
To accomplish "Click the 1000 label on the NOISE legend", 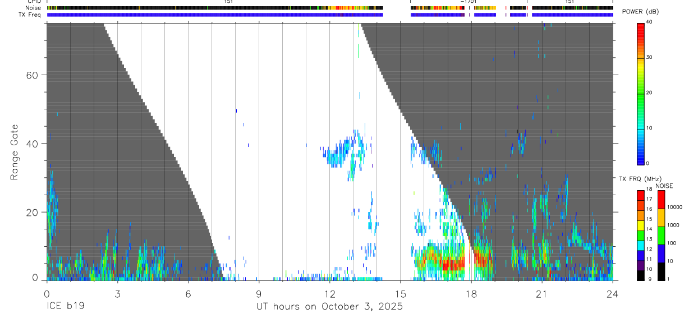I will click(x=673, y=225).
